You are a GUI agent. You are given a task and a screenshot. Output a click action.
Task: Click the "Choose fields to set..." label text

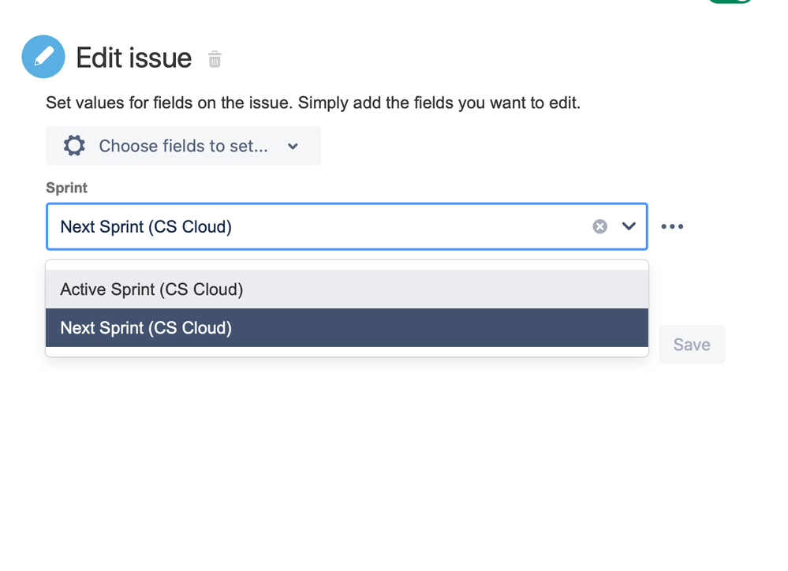pyautogui.click(x=183, y=146)
